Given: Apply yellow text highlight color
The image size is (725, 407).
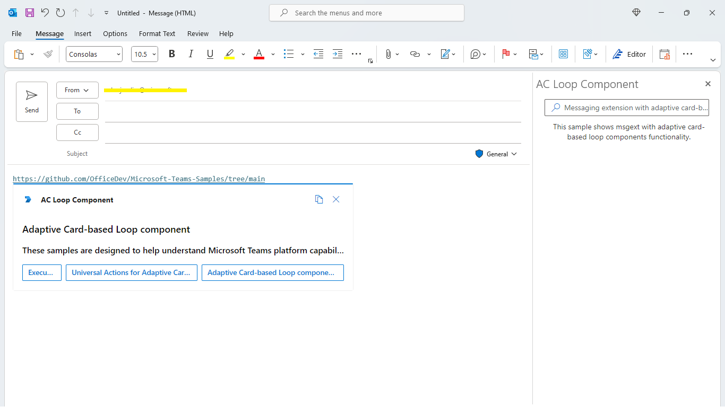Looking at the screenshot, I should pos(229,54).
